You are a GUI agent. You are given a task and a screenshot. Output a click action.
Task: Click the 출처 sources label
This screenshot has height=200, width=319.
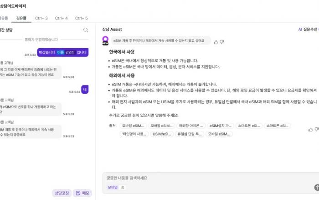click(112, 126)
